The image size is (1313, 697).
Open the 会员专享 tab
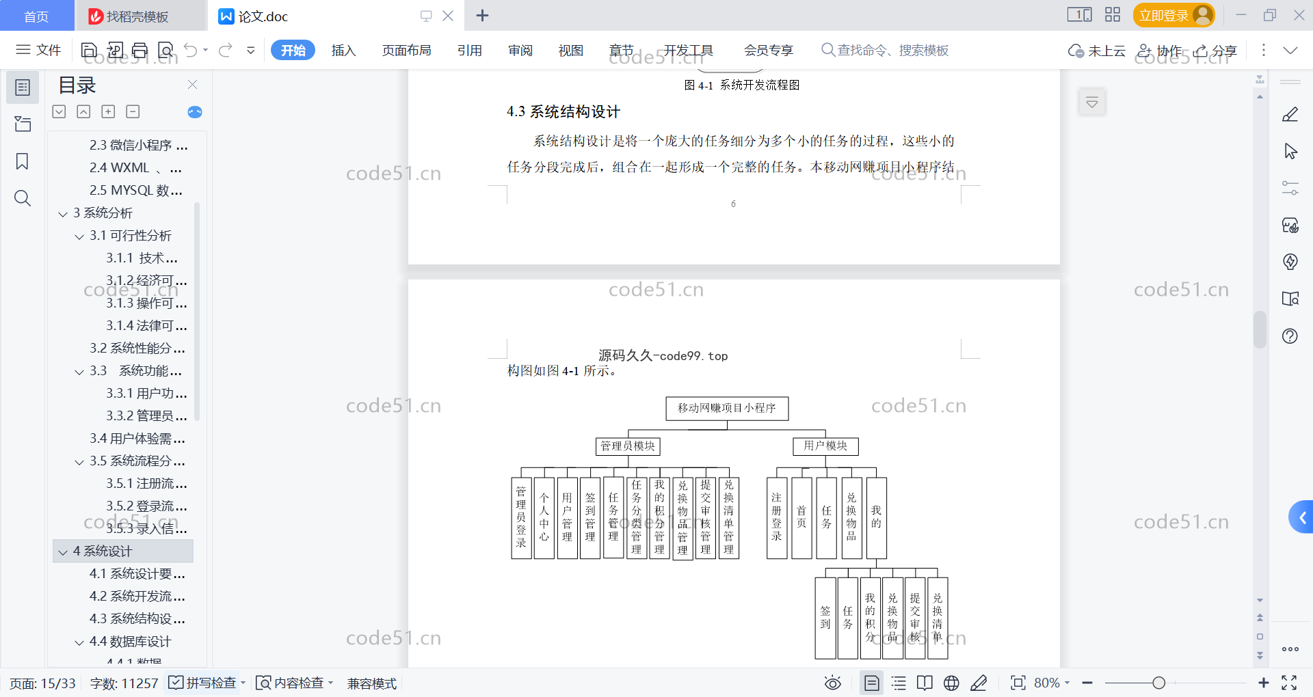[x=769, y=50]
